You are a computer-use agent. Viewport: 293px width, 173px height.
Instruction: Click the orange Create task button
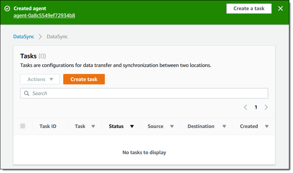click(84, 79)
